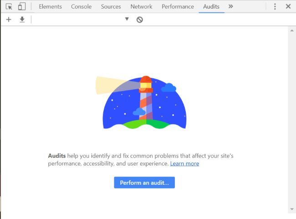Viewport: 296px width, 219px height.
Task: Click the scrollbar up arrow
Action: tap(292, 31)
